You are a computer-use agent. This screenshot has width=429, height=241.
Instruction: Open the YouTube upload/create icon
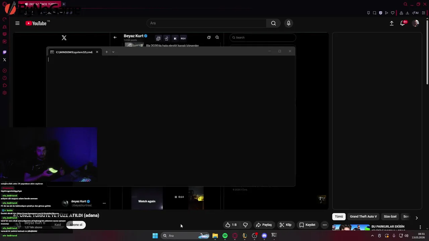point(391,23)
